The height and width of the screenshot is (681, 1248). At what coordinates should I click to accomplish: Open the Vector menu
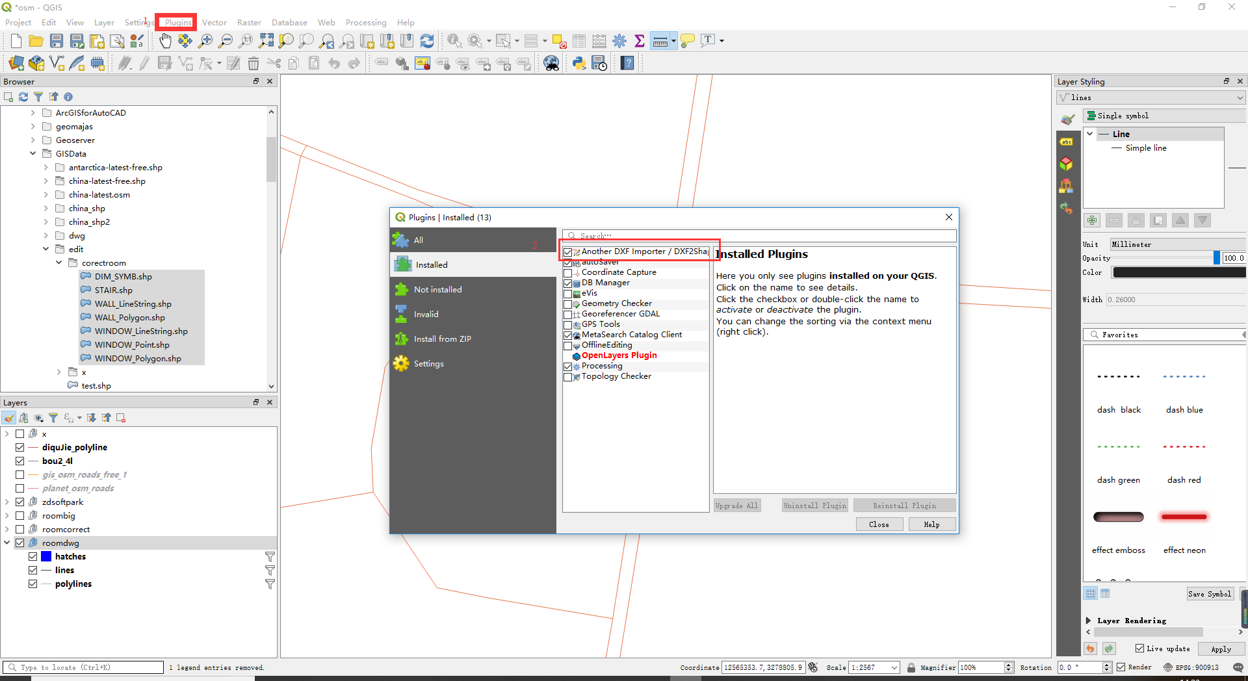(214, 22)
